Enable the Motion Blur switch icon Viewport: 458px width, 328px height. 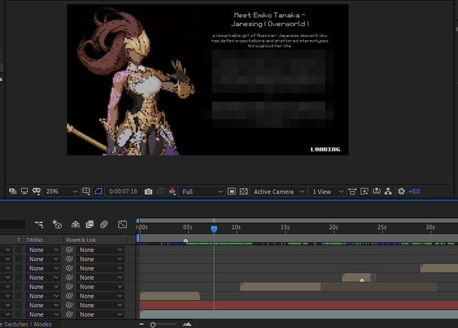tap(104, 224)
